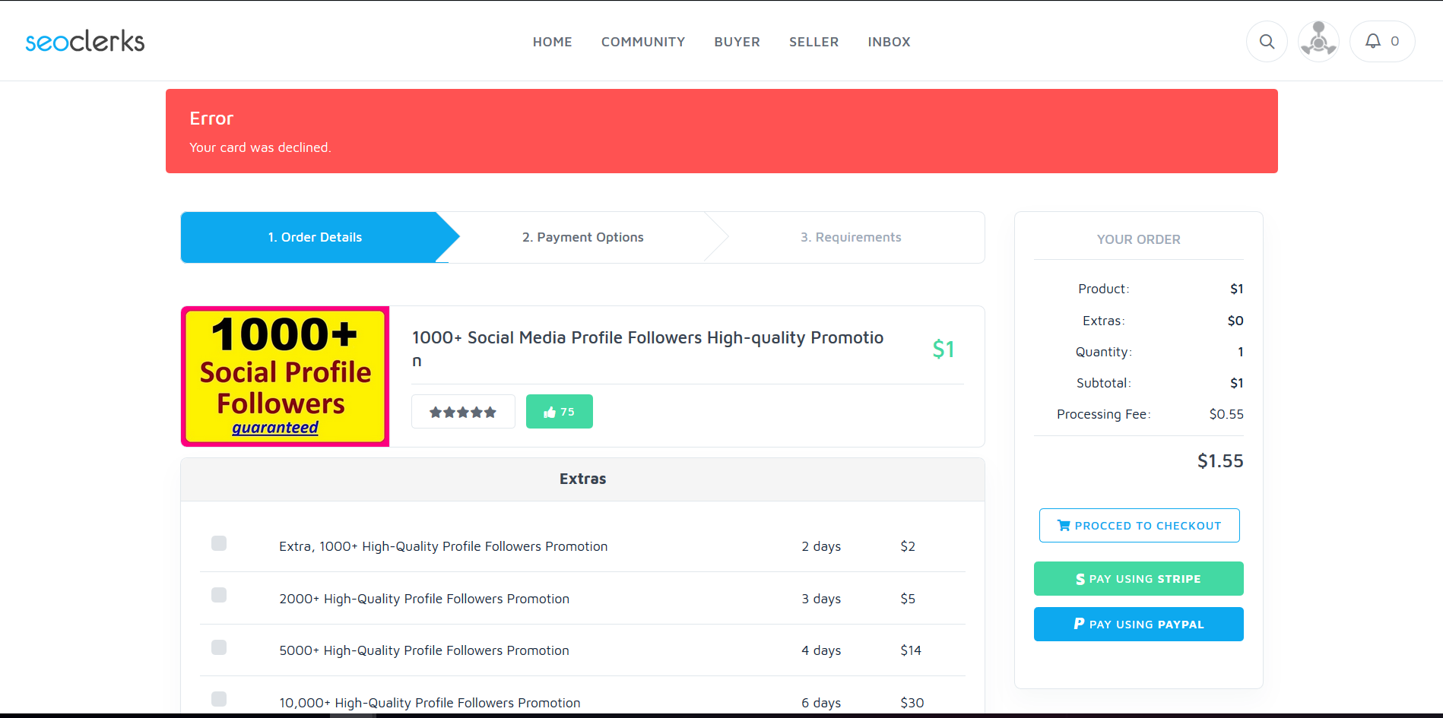
Task: Open the notifications bell
Action: pos(1382,42)
